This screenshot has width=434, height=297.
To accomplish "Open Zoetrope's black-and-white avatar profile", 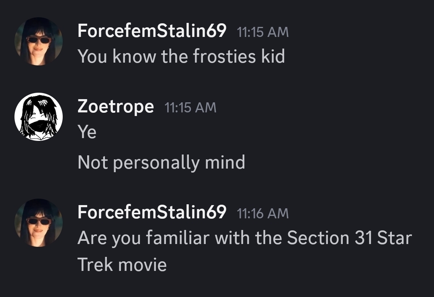I will pyautogui.click(x=39, y=117).
